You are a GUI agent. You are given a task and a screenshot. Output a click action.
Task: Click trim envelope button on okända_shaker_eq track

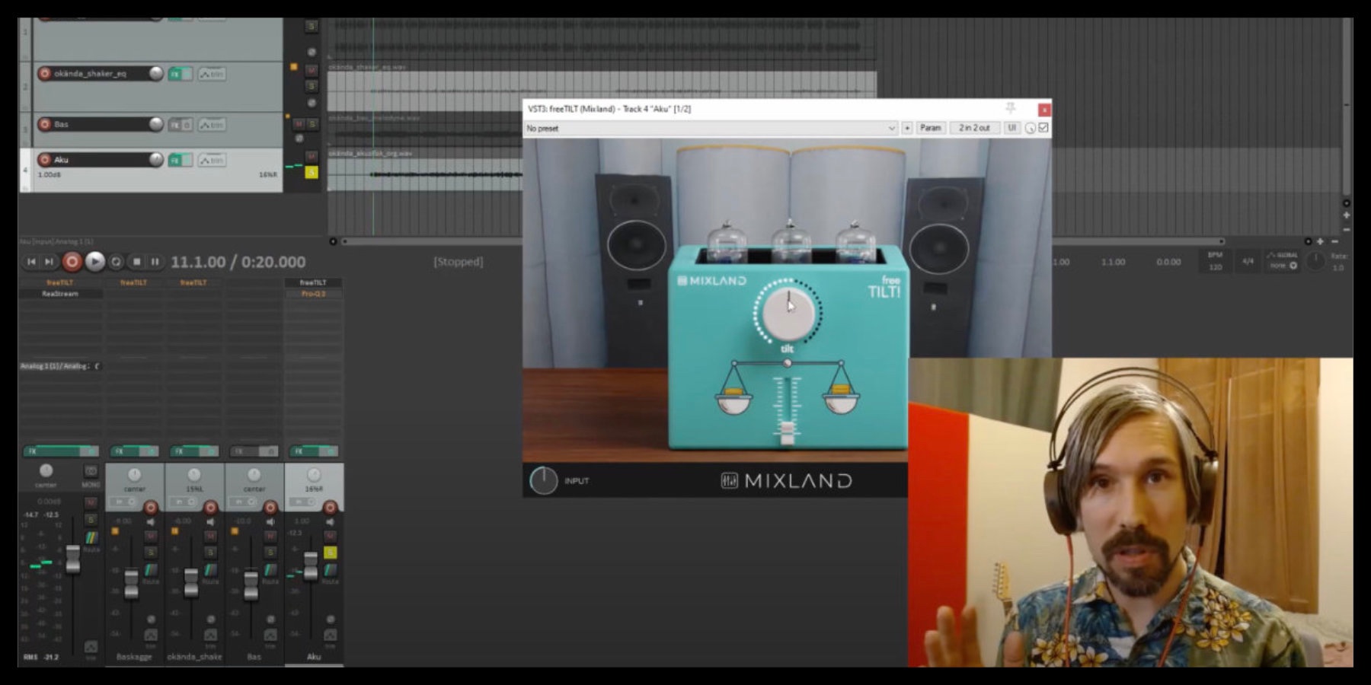pos(212,74)
